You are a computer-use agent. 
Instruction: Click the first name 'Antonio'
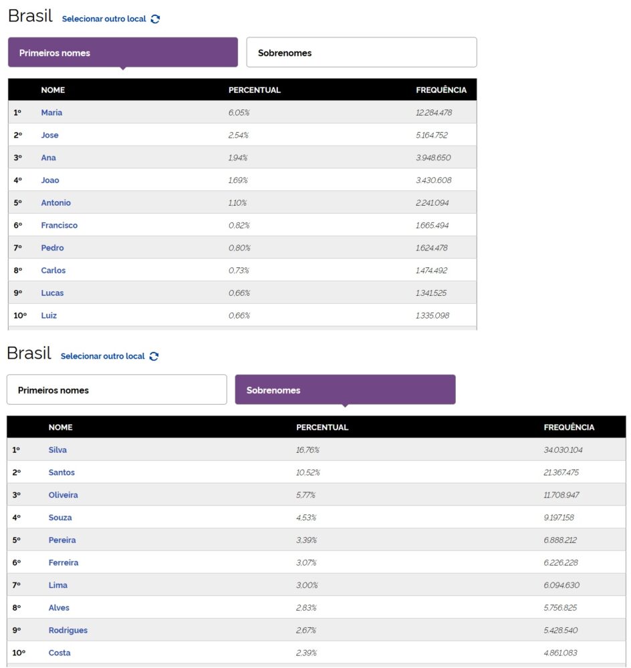click(x=55, y=203)
